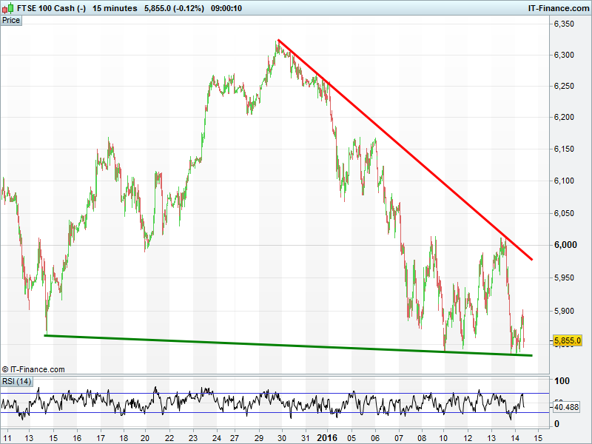Click date 11 at start of time axis
592x444 pixels.
point(7,437)
